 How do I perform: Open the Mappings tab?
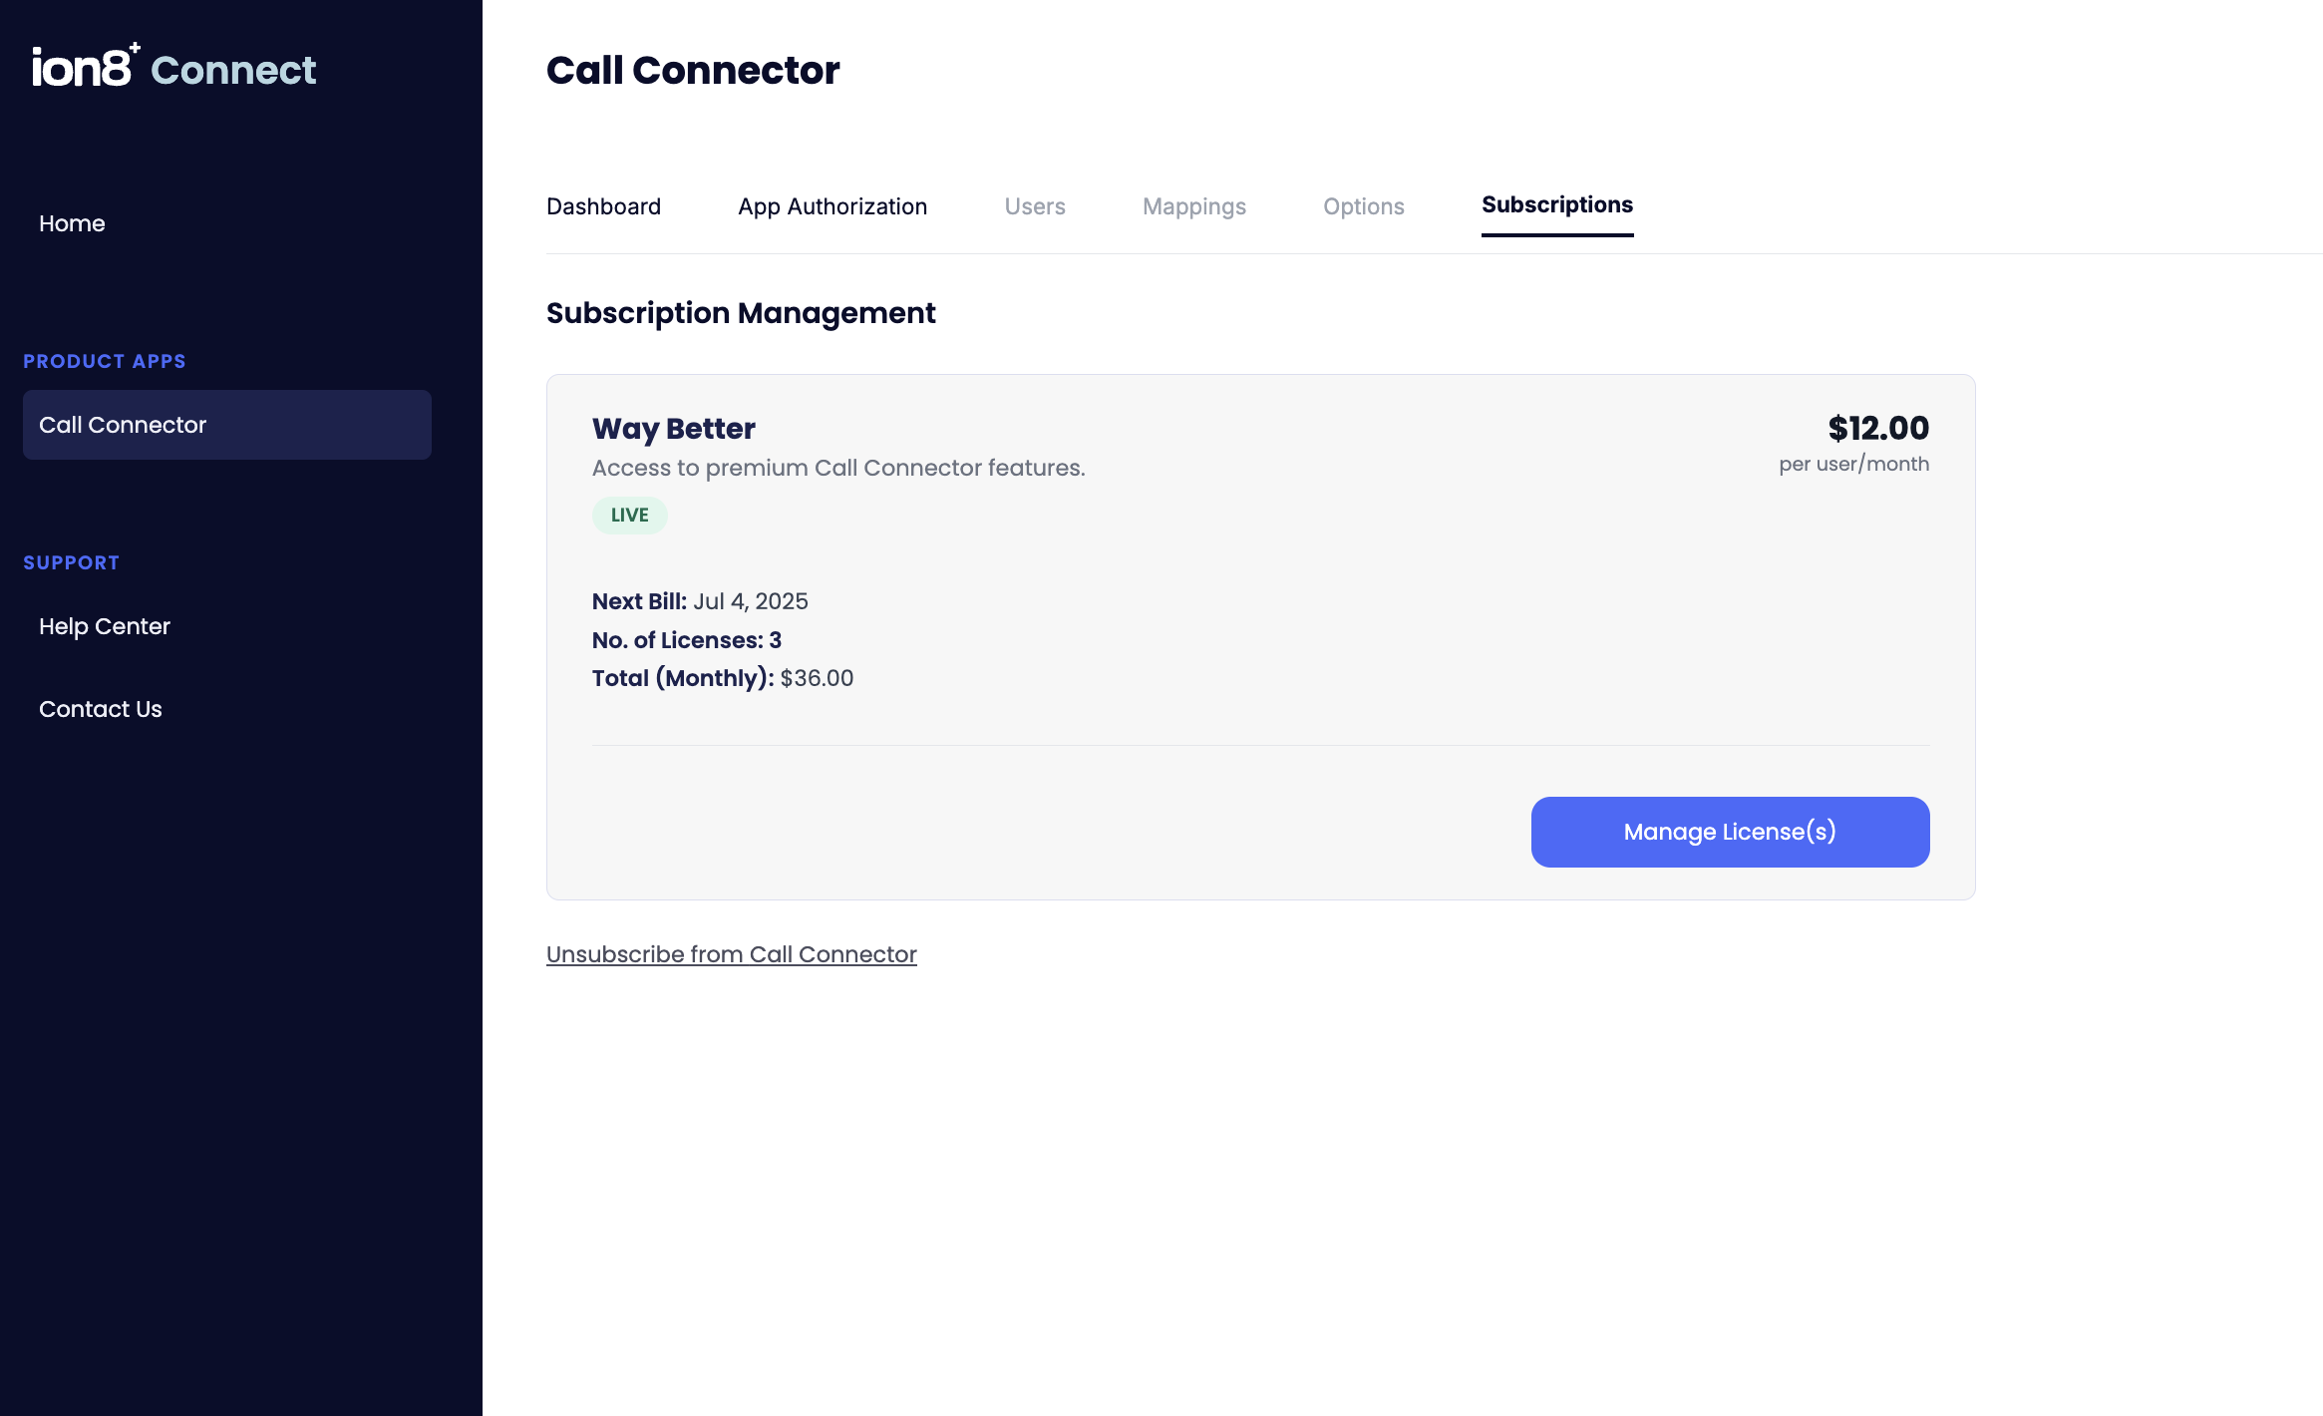point(1194,206)
